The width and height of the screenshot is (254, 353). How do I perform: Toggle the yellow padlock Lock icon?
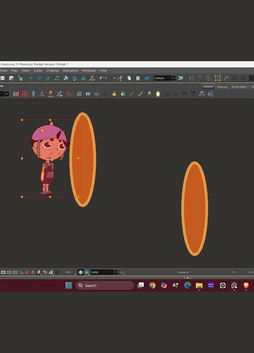coord(114,94)
